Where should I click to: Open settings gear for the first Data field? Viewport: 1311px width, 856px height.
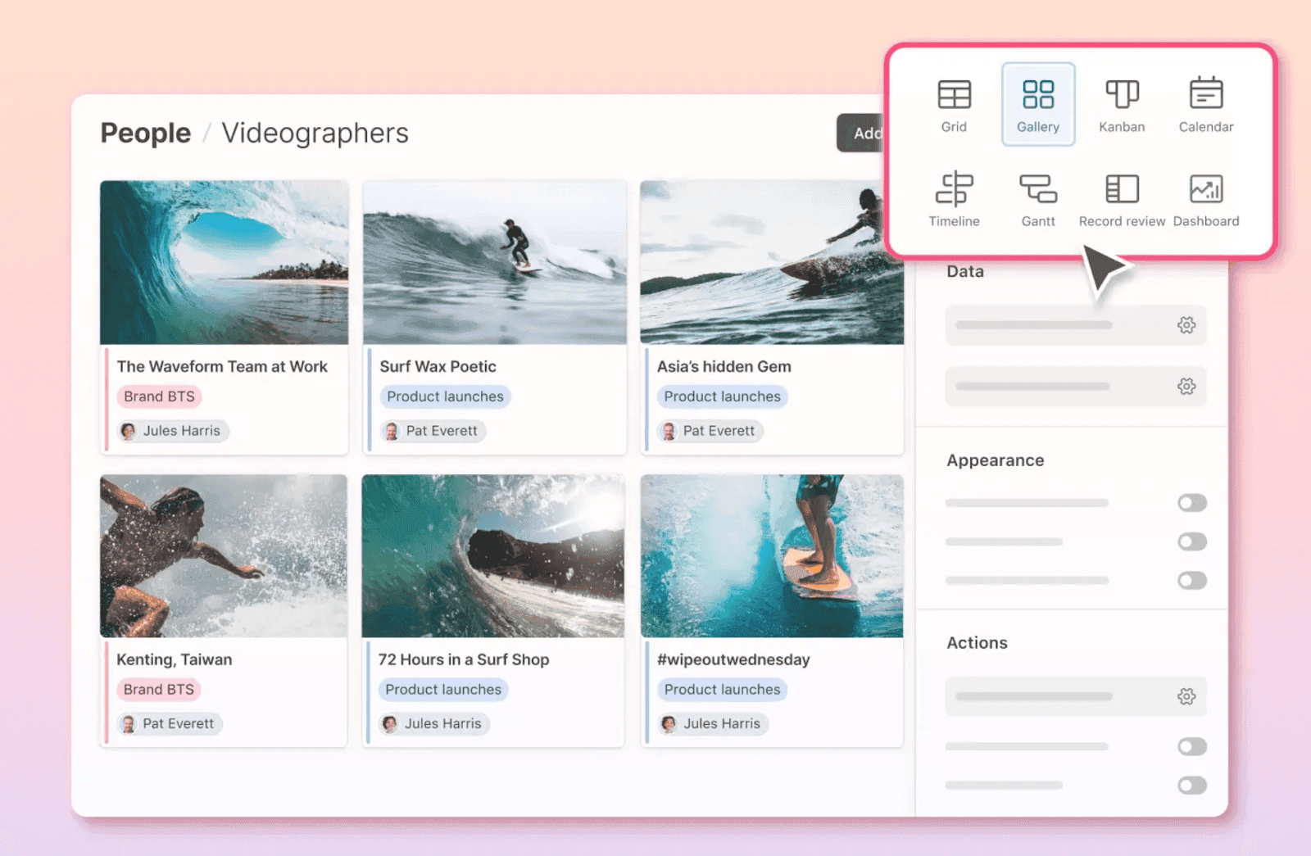[x=1186, y=325]
